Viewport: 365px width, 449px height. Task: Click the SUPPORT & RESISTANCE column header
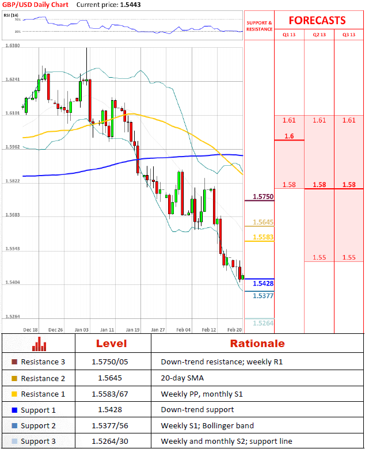[260, 26]
